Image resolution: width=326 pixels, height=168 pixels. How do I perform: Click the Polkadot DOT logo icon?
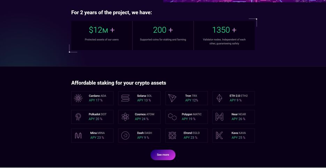(78, 117)
